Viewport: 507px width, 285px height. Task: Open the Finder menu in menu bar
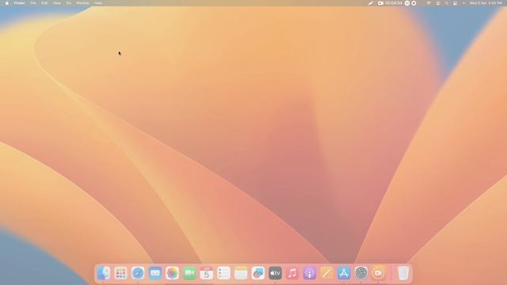pyautogui.click(x=19, y=3)
